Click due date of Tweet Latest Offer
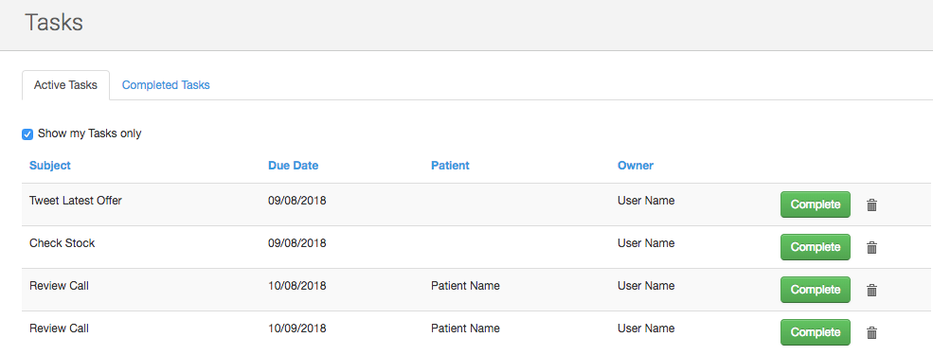Viewport: 933px width, 355px height. click(x=296, y=201)
